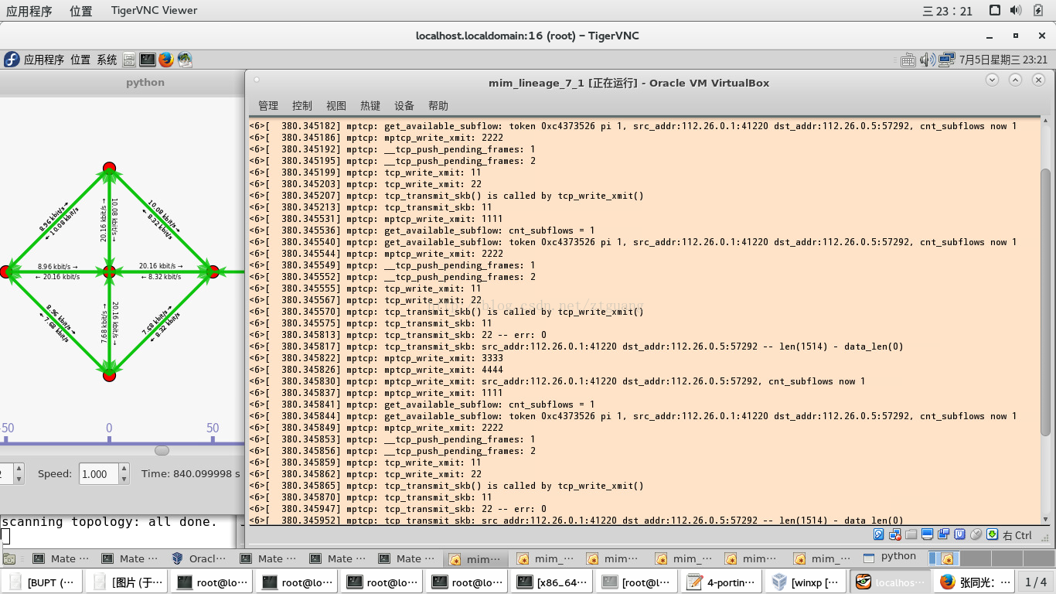Click the VirtualBox shared folders status icon
Viewport: 1056px width, 594px height.
911,534
